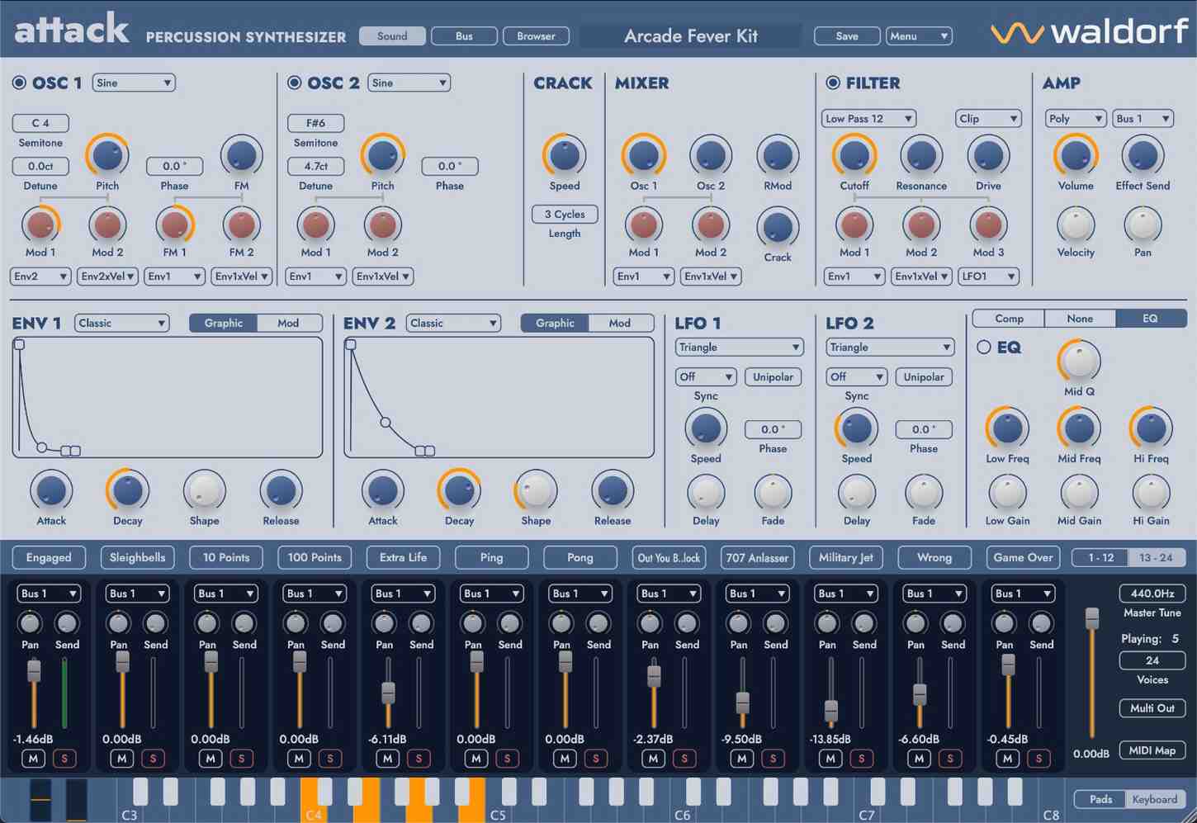Click the Crack Speed knob
The width and height of the screenshot is (1197, 823).
point(564,155)
